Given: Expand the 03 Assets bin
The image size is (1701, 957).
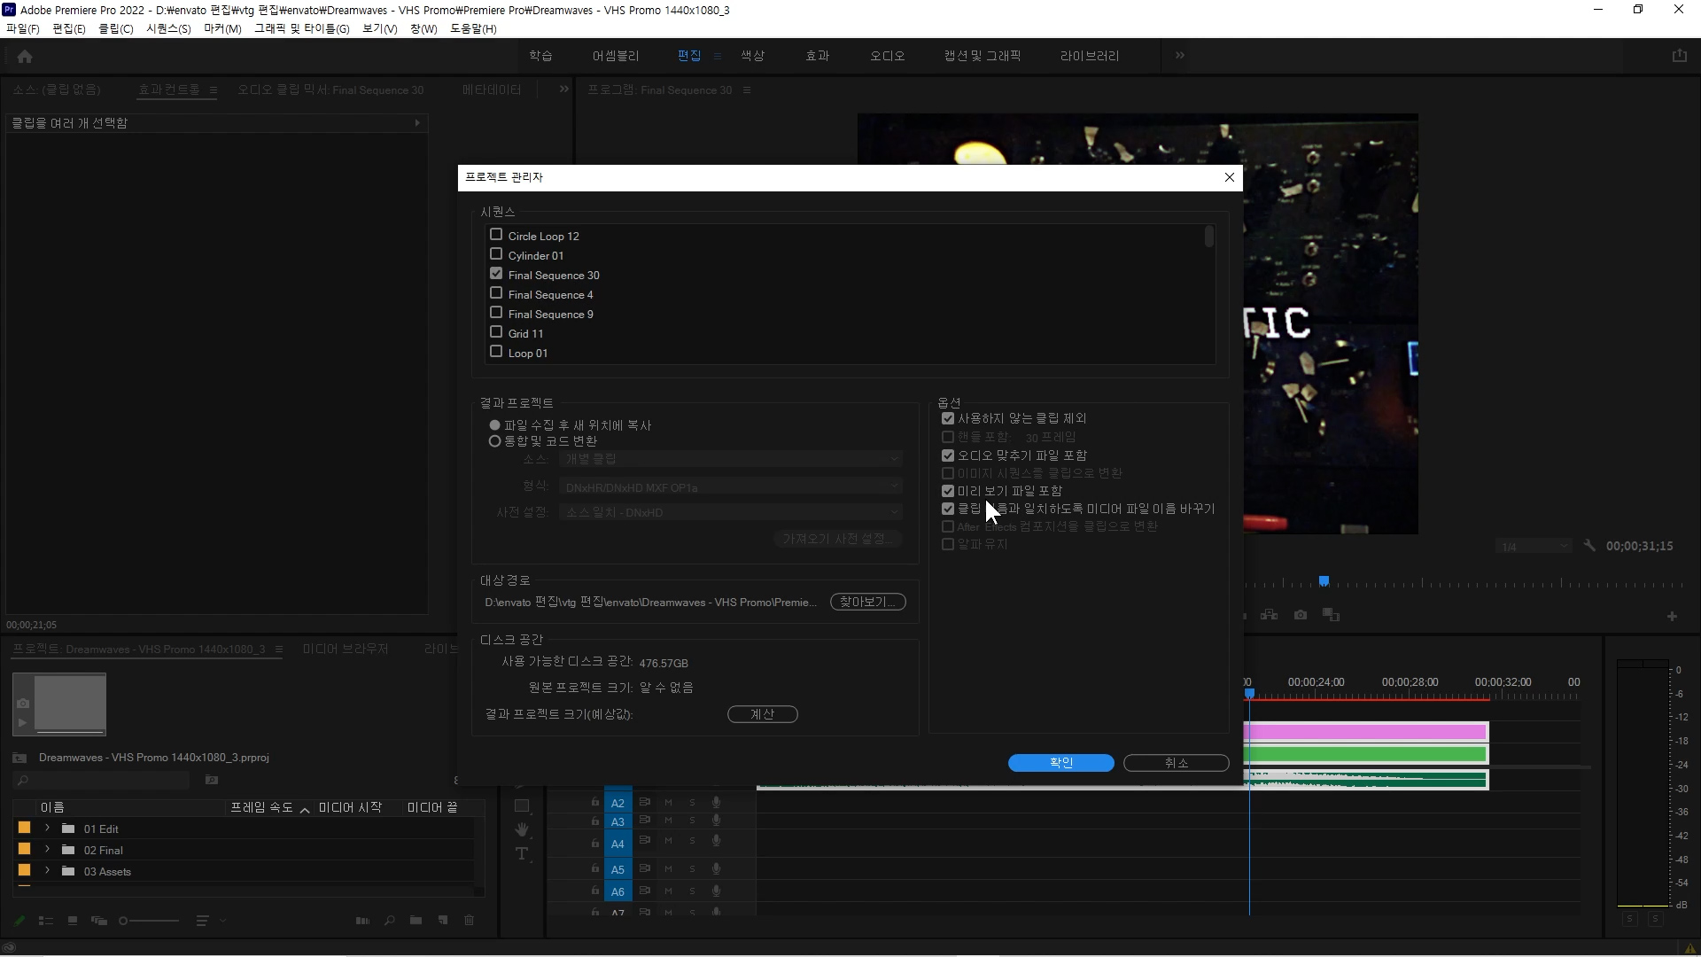Looking at the screenshot, I should pyautogui.click(x=47, y=871).
